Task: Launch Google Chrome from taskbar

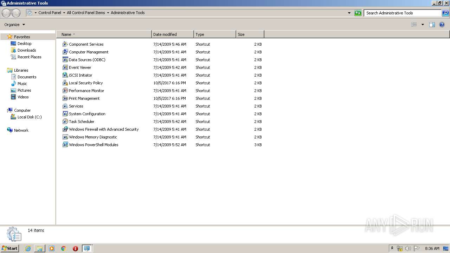Action: 64,248
